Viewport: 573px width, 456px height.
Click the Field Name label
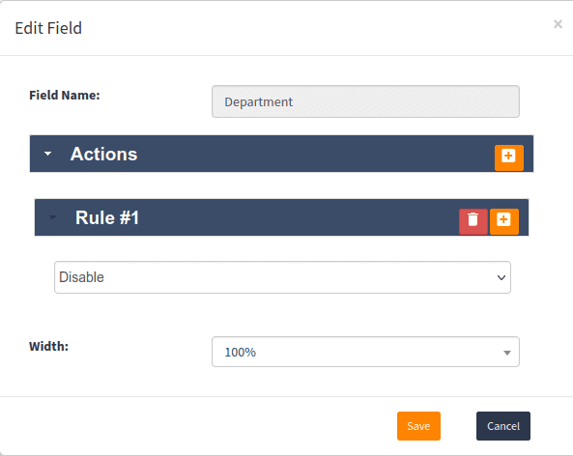coord(65,95)
